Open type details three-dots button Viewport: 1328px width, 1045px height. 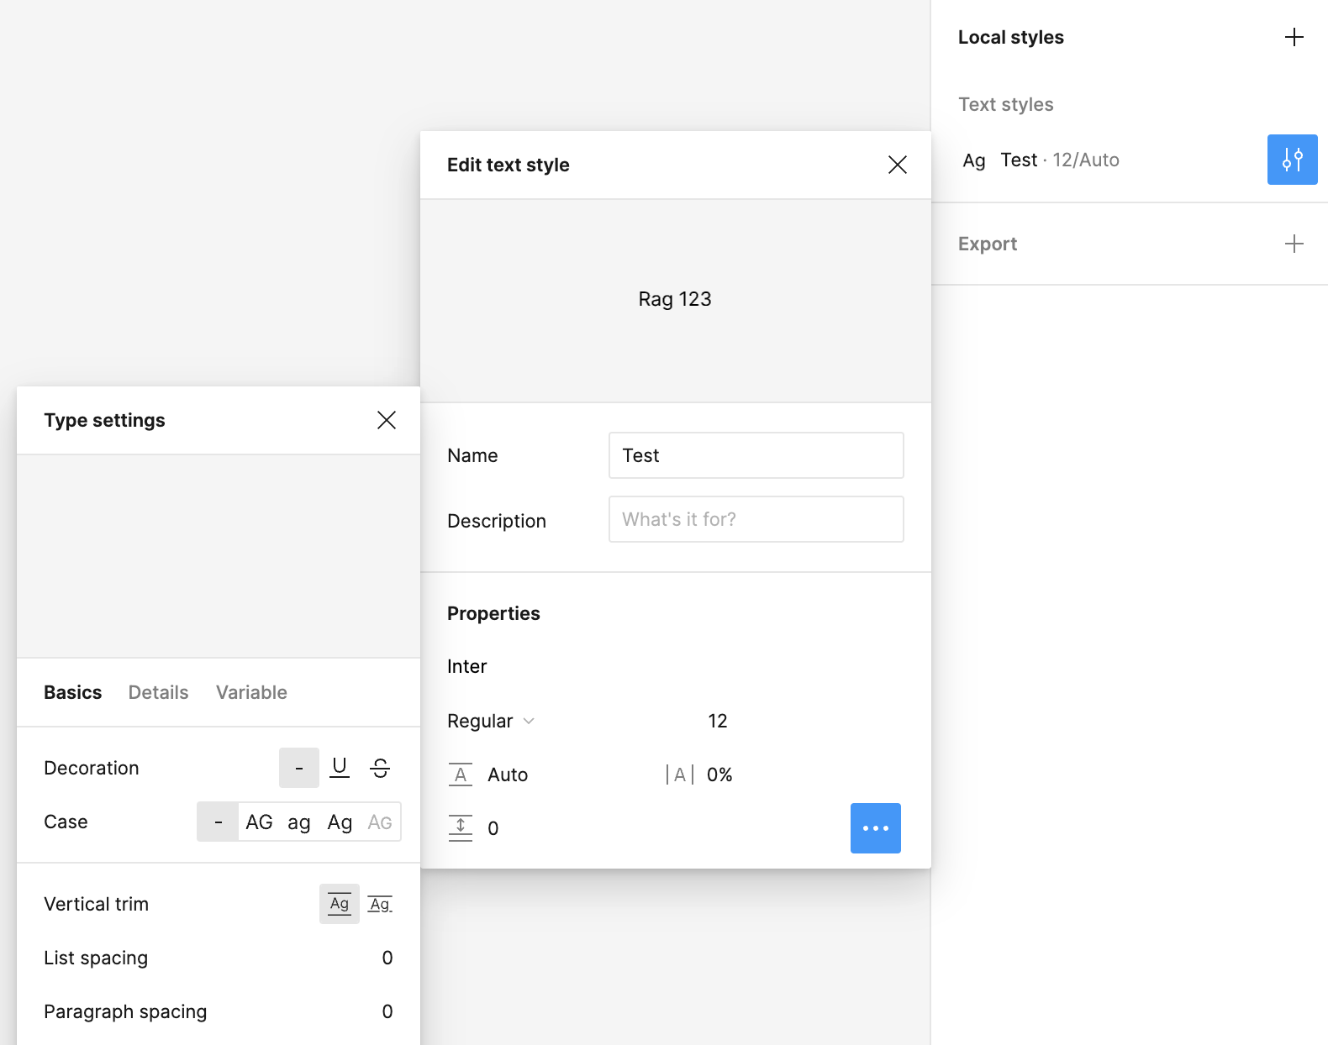coord(876,828)
